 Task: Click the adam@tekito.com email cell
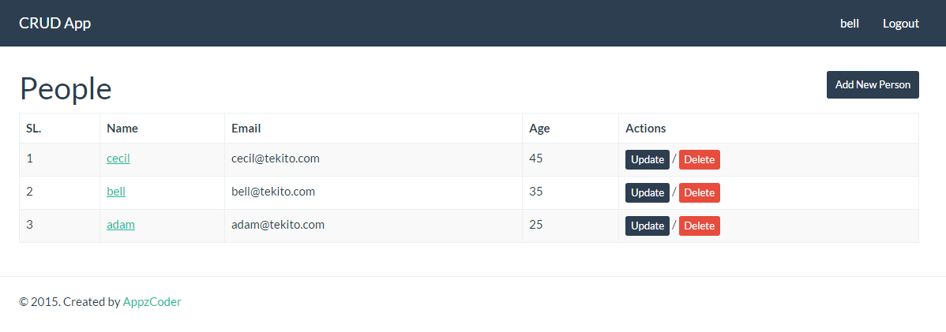tap(374, 226)
